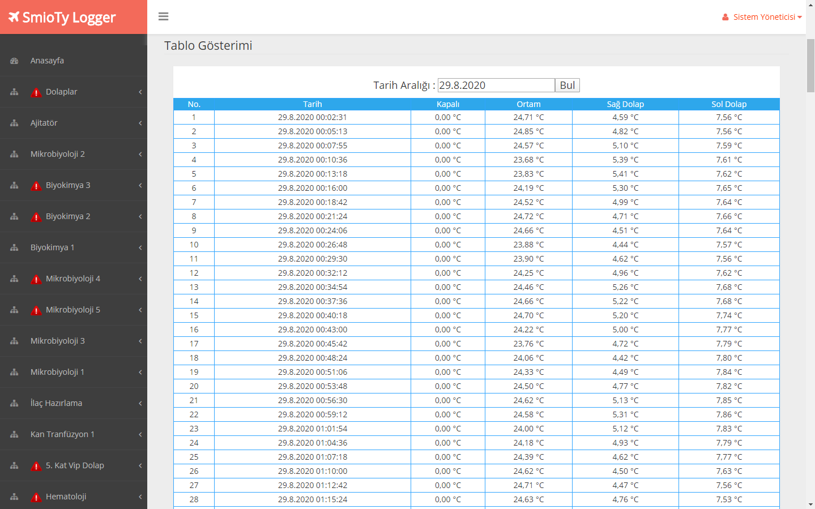Expand the İlaç Hazırlama chevron
The width and height of the screenshot is (815, 509).
140,403
